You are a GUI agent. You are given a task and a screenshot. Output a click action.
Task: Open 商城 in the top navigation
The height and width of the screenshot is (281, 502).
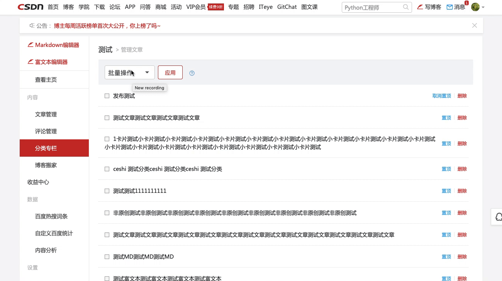pos(161,7)
